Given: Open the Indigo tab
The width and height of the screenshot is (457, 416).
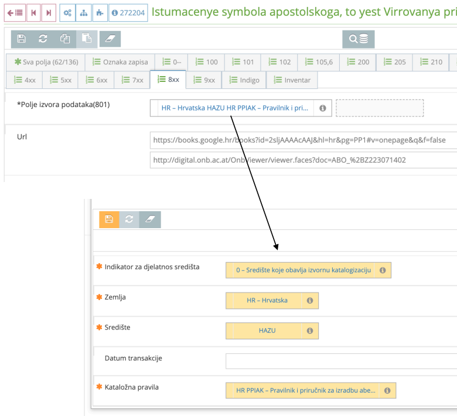Looking at the screenshot, I should (244, 80).
